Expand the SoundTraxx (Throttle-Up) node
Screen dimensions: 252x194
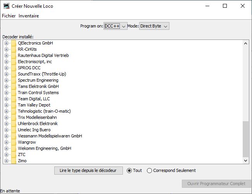tap(6, 74)
